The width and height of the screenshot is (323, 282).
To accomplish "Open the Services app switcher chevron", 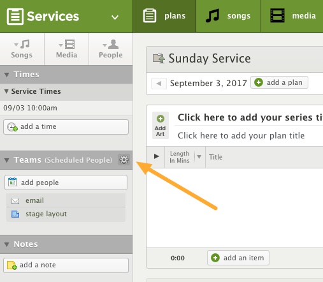I will (115, 17).
